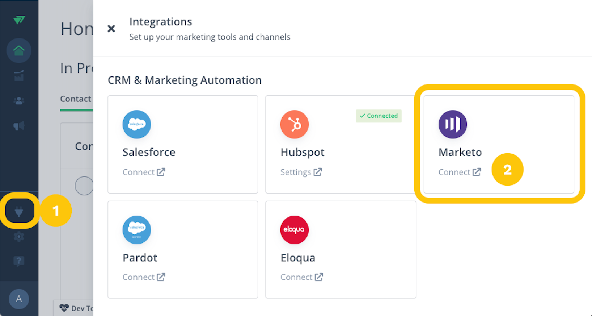The image size is (592, 316).
Task: Close the Integrations panel
Action: point(111,29)
